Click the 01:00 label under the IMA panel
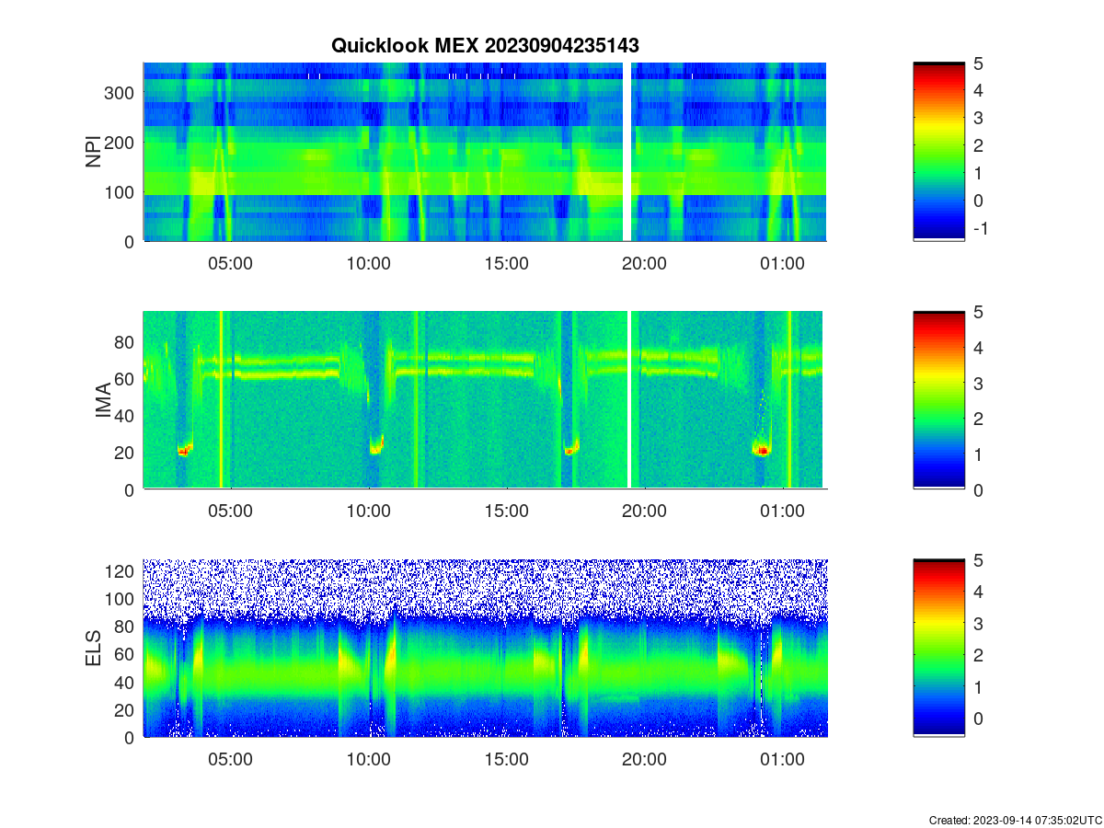This screenshot has height=828, width=1104. pos(782,512)
